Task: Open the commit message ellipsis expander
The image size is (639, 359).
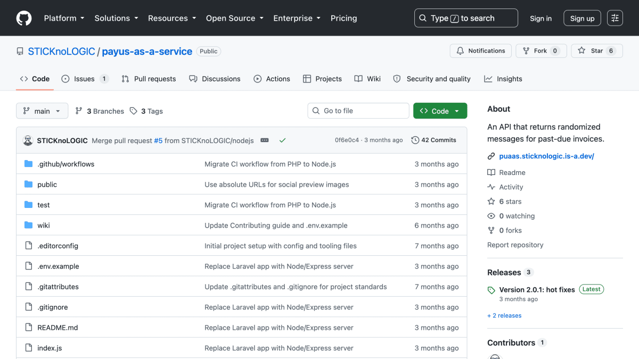Action: point(265,140)
